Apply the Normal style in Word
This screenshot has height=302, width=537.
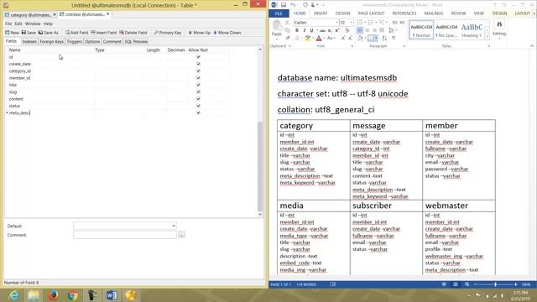click(x=421, y=30)
